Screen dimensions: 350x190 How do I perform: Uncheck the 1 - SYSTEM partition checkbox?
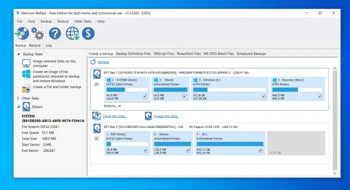coord(145,96)
